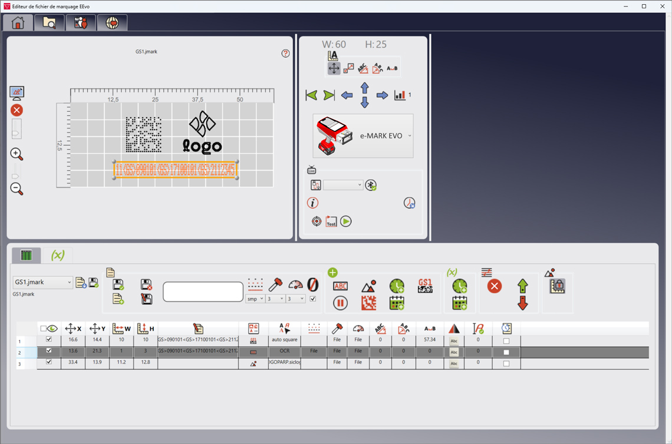Screen dimensions: 672x444
Task: Switch to the (x) variables tab
Action: (x=58, y=255)
